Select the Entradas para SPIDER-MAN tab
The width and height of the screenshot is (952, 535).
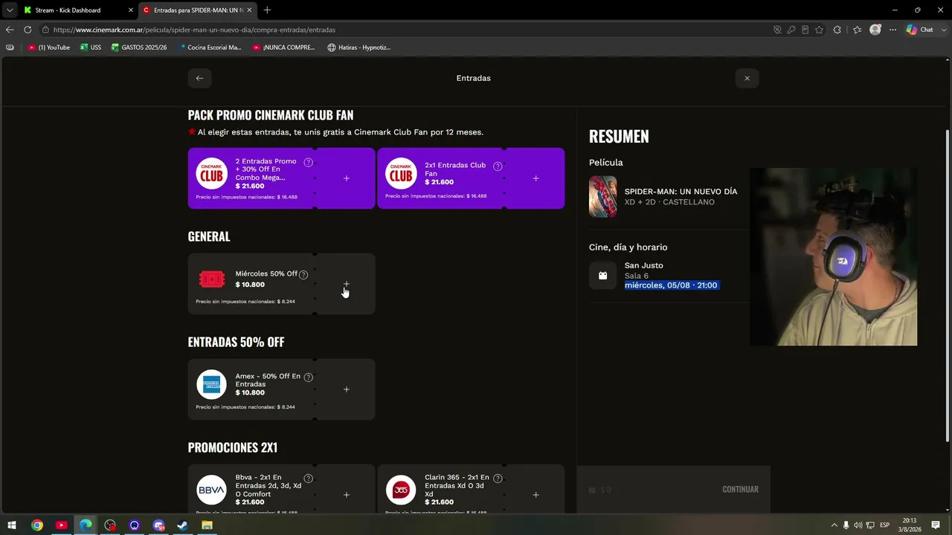pyautogui.click(x=198, y=10)
